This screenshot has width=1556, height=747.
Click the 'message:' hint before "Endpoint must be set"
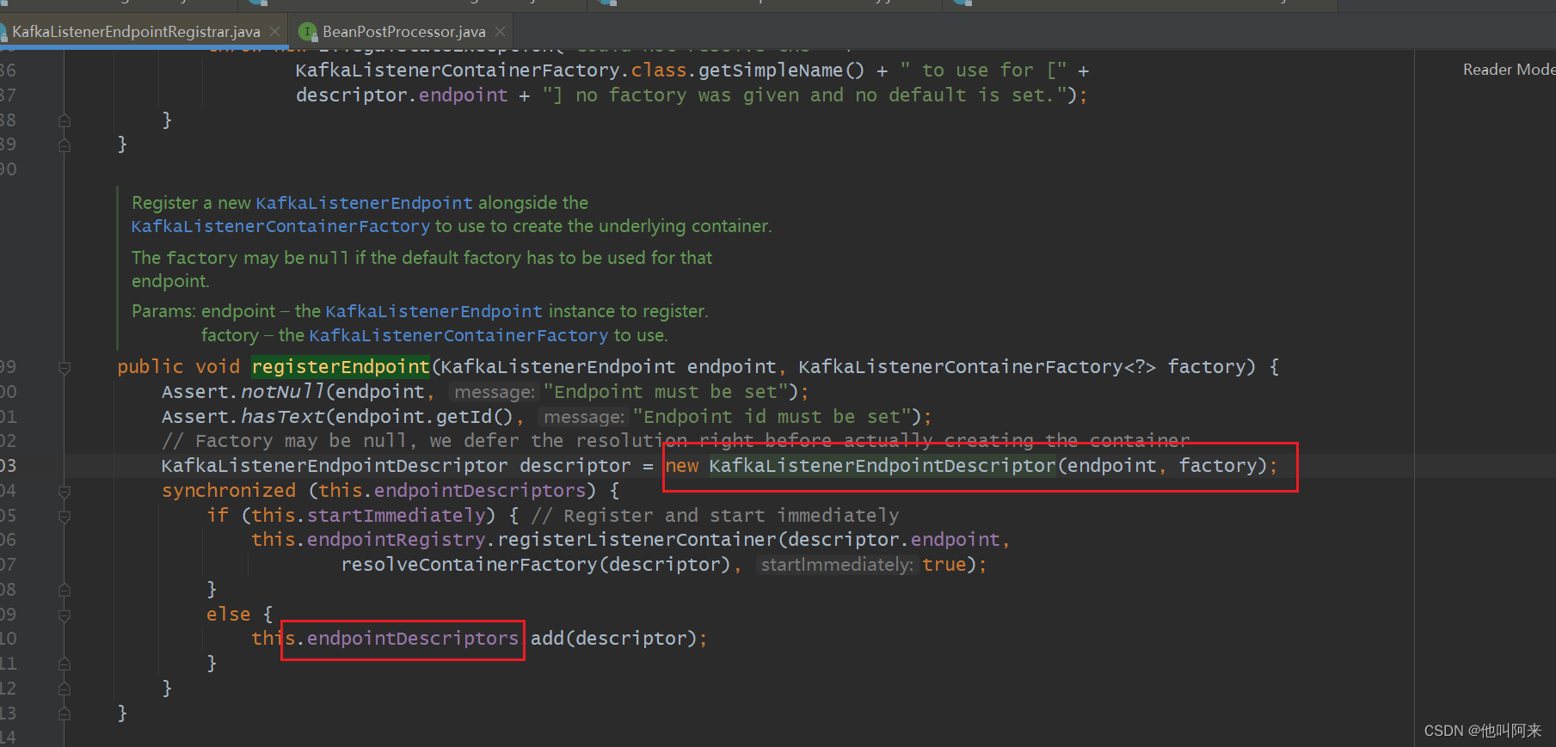pyautogui.click(x=495, y=392)
